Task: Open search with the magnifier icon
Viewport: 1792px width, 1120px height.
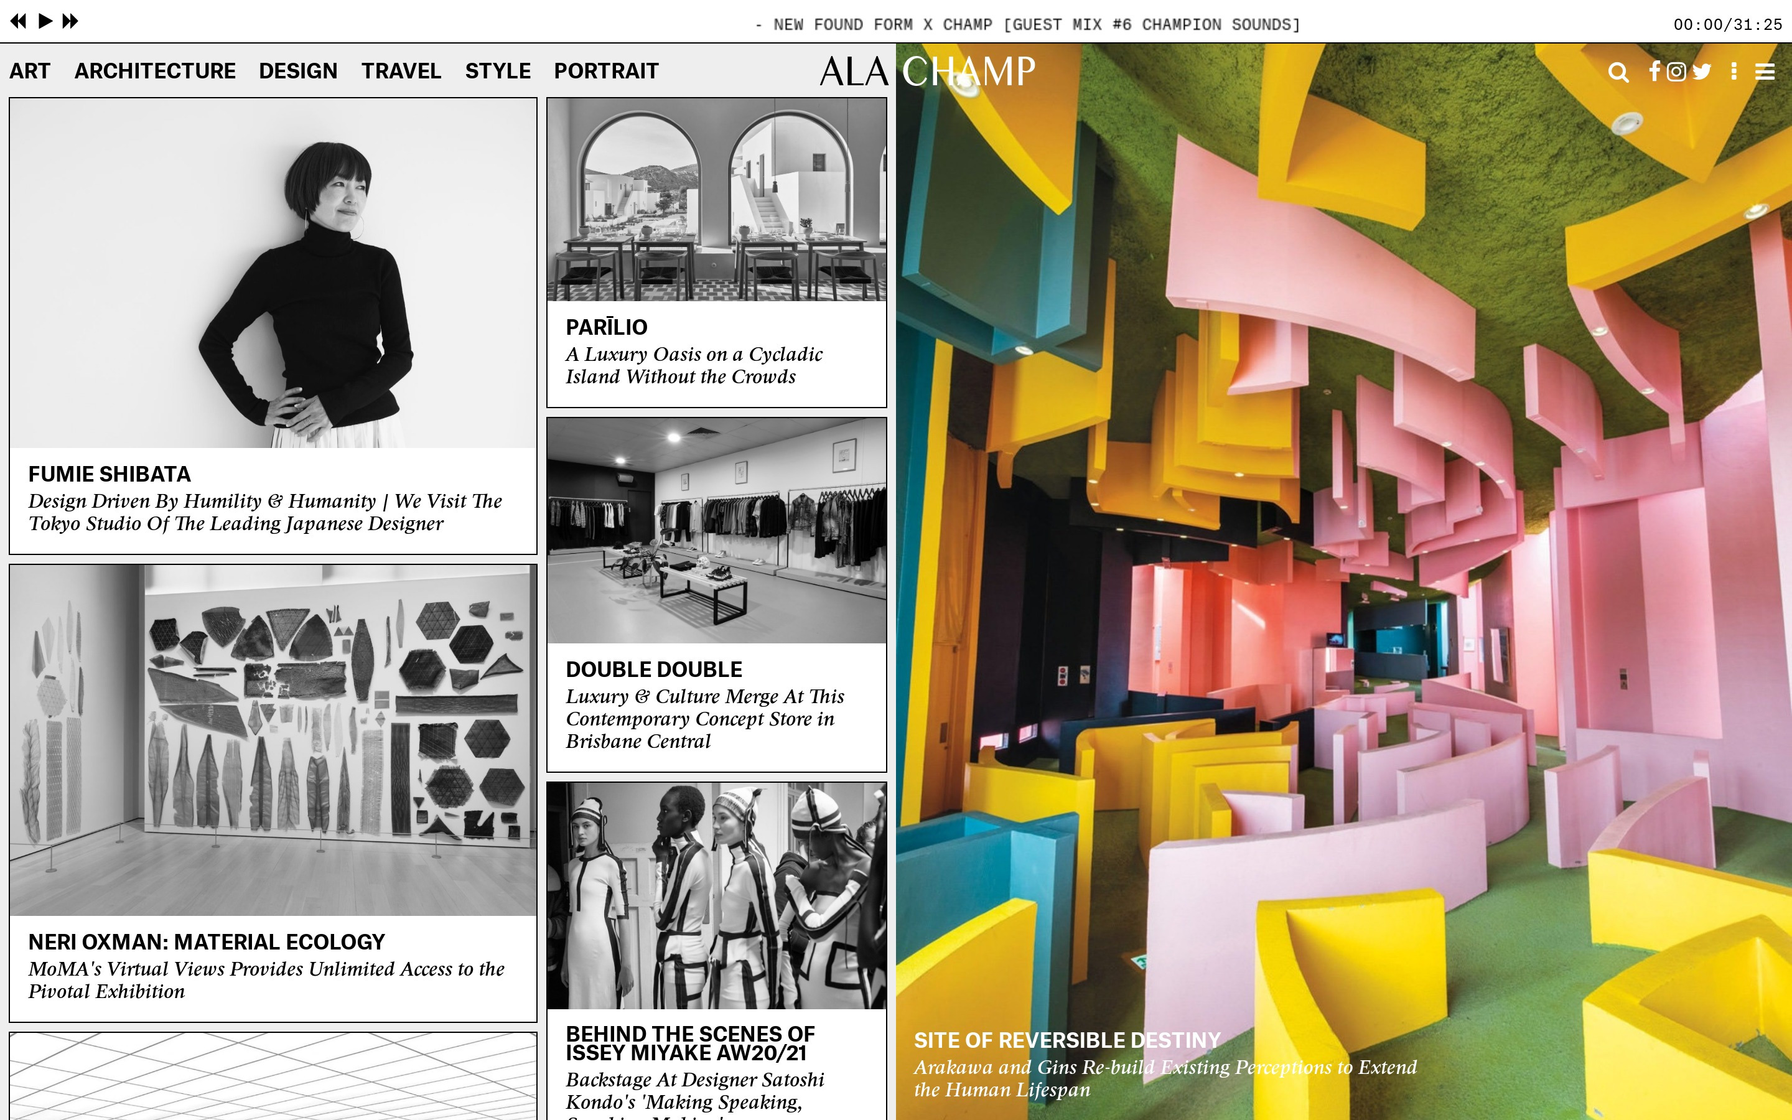Action: [x=1618, y=72]
